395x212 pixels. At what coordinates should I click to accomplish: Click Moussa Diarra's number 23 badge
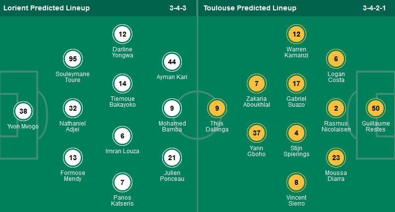336,158
